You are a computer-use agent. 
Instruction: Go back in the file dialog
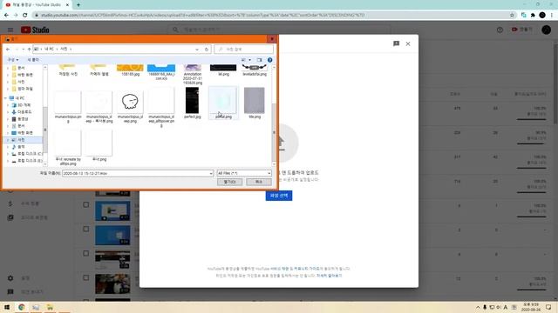tap(8, 49)
